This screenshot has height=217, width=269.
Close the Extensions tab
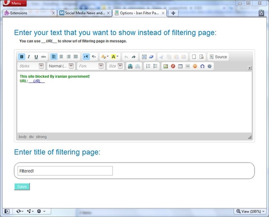pyautogui.click(x=53, y=13)
